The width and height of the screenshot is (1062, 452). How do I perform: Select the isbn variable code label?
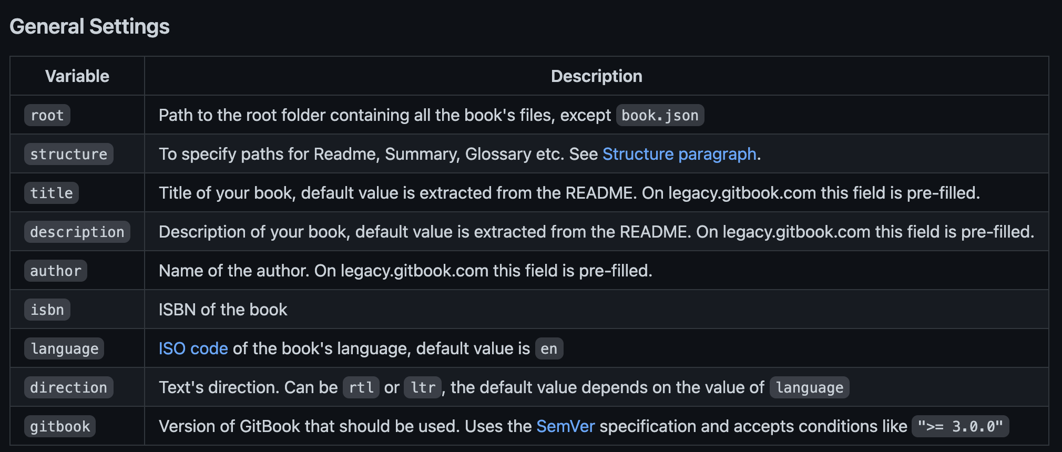pos(47,310)
